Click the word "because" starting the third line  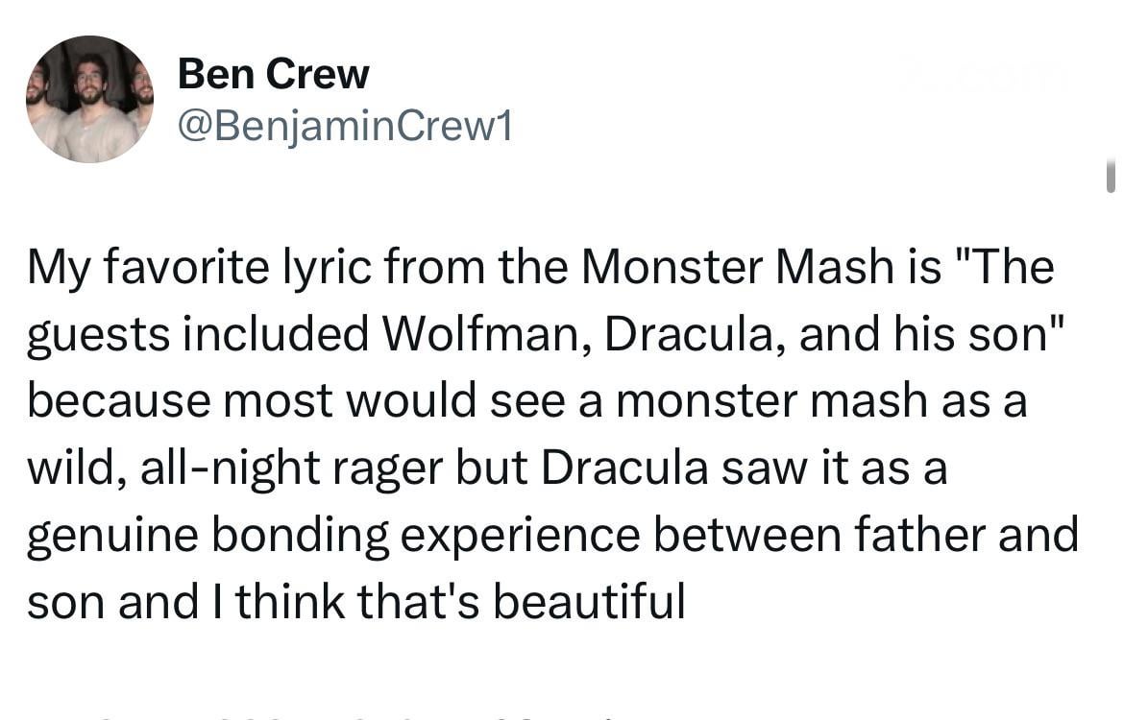(x=117, y=400)
